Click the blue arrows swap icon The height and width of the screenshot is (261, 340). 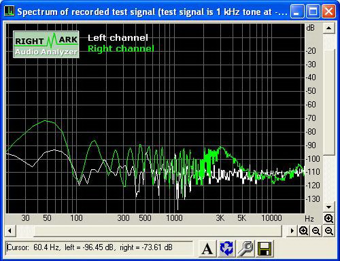(226, 249)
